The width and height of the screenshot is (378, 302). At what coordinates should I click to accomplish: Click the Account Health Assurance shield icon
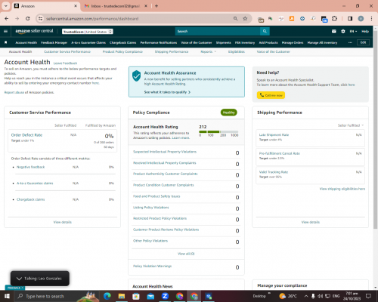pyautogui.click(x=136, y=75)
